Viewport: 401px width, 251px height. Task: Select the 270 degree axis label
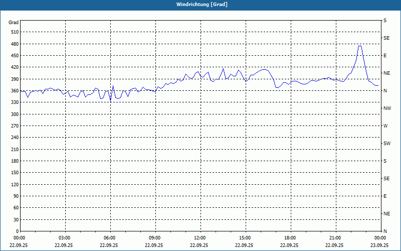(x=15, y=126)
